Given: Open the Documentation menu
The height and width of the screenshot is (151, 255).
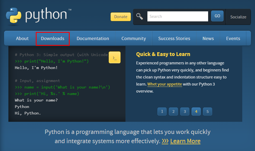Looking at the screenshot, I should [x=93, y=38].
